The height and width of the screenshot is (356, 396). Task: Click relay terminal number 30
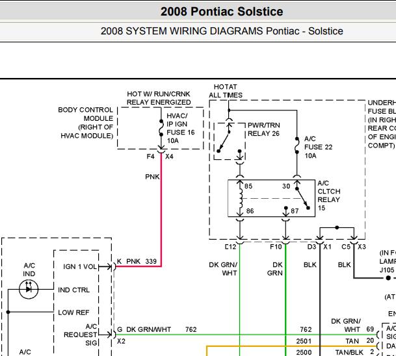point(286,186)
